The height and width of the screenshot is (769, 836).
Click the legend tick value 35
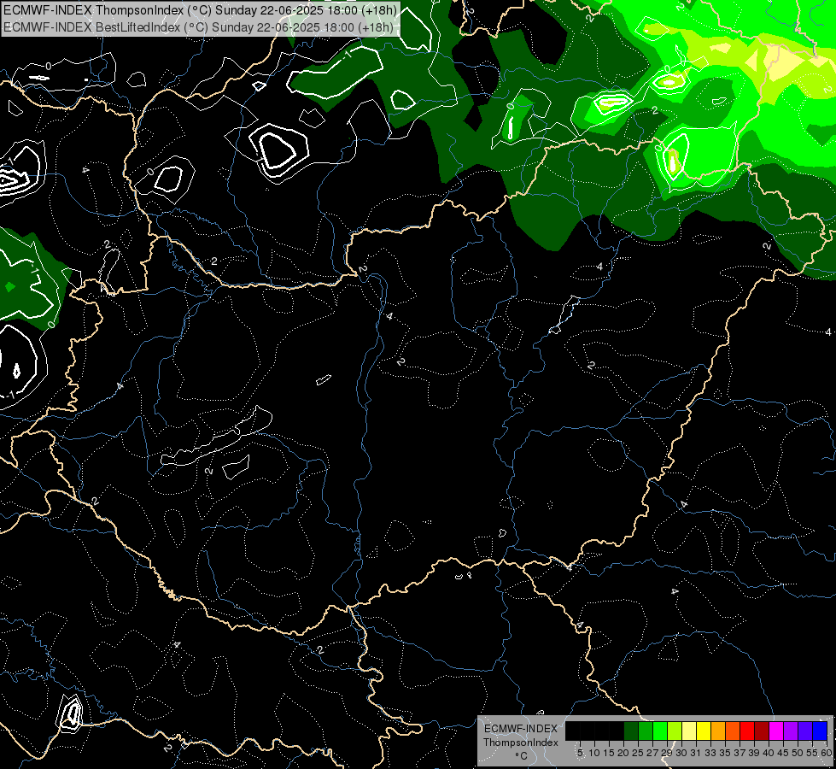point(725,753)
